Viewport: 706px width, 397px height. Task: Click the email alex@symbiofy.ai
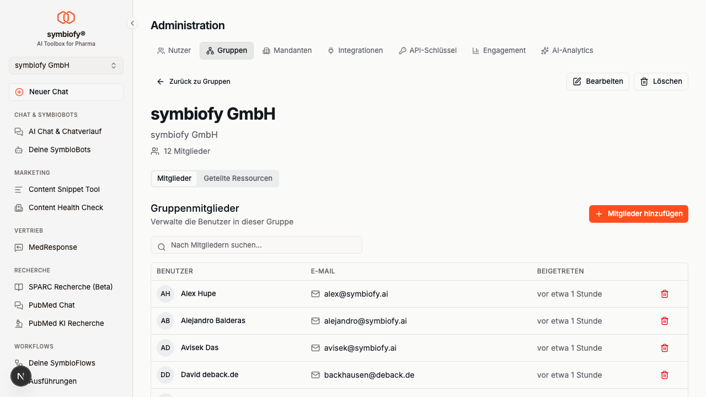tap(356, 294)
